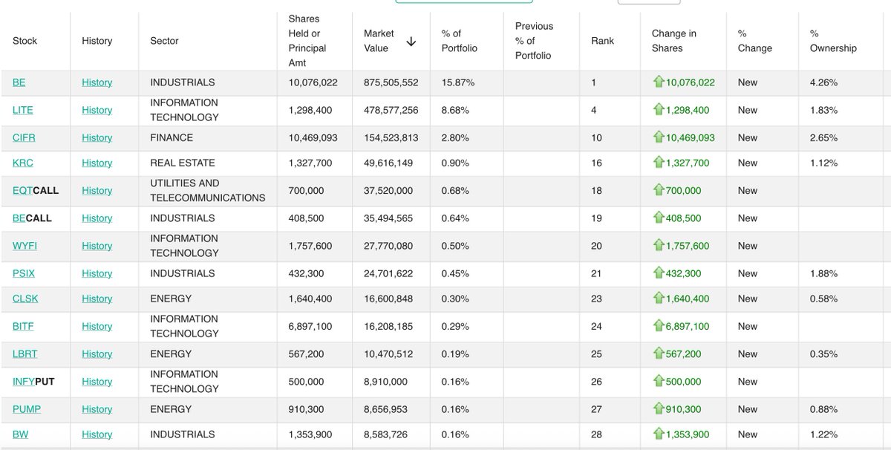View History for CIFR

click(97, 137)
